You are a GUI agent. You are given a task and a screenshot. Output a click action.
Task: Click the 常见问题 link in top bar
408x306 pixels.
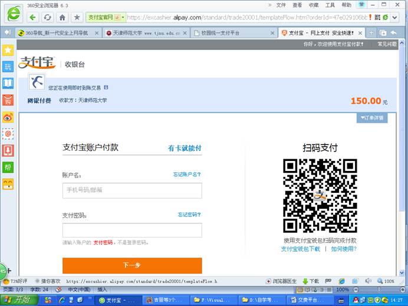pos(387,44)
